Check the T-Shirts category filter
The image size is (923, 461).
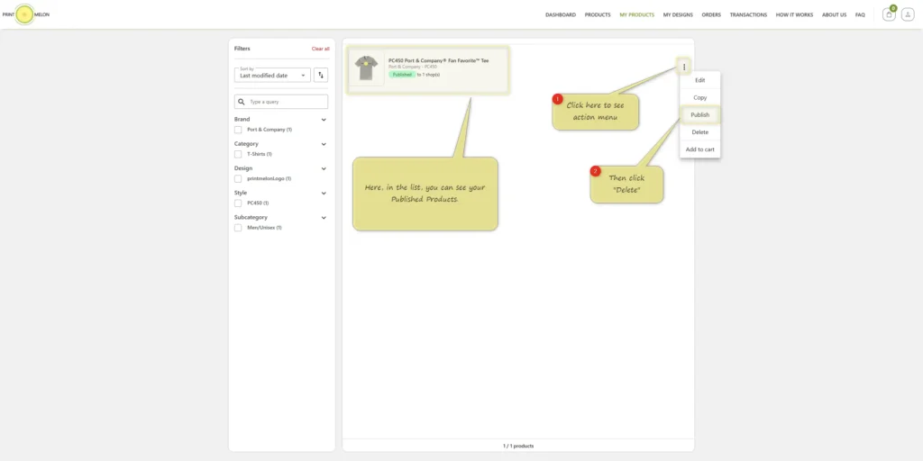pyautogui.click(x=238, y=154)
